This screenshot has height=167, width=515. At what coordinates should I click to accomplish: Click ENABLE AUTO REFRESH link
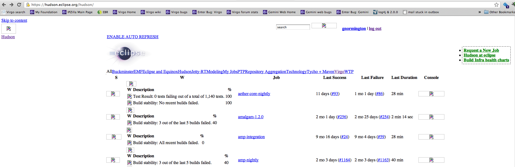coord(133,37)
